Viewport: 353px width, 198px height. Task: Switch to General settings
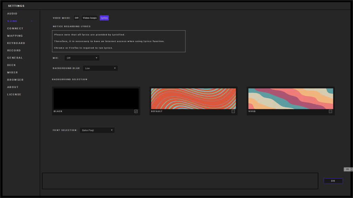coord(15,58)
